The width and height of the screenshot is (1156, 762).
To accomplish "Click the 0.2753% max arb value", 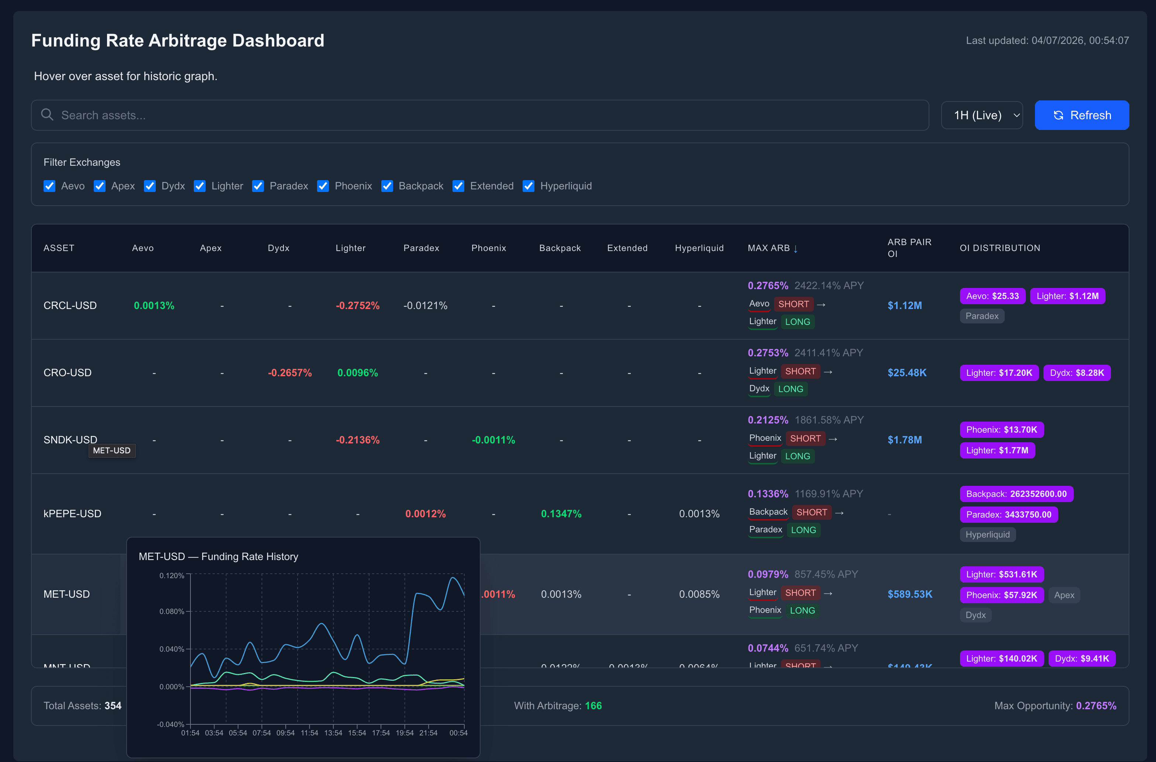I will coord(767,352).
